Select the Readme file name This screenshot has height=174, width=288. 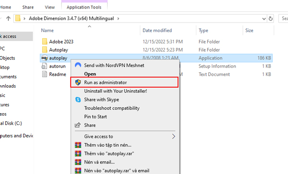pos(58,74)
